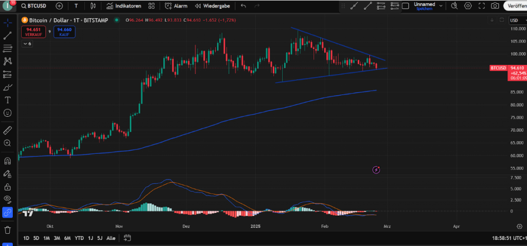Change the candlestick chart type

pyautogui.click(x=94, y=6)
